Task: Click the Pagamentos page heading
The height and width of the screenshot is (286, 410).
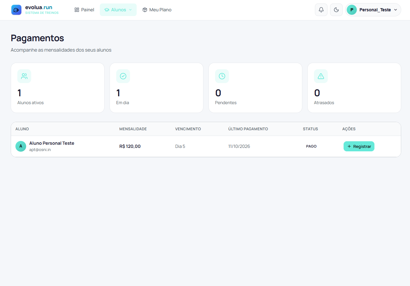Action: 37,38
